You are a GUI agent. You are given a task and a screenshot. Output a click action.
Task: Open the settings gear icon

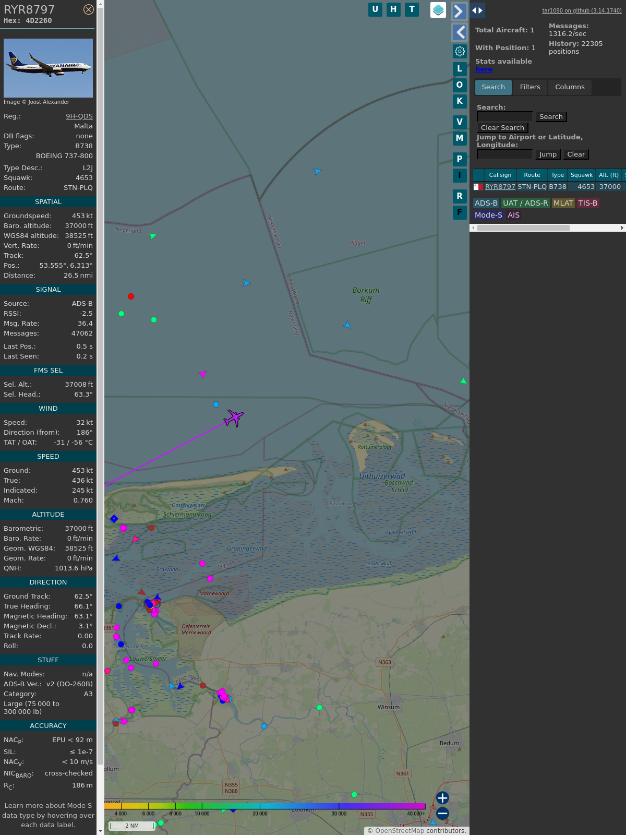click(x=460, y=51)
